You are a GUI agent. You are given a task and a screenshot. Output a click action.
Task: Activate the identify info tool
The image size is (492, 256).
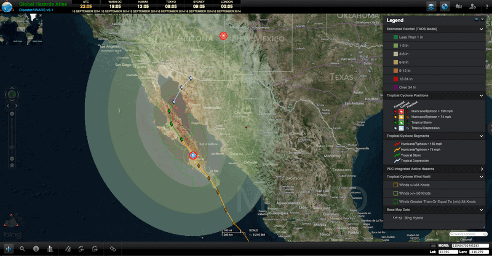click(x=36, y=249)
